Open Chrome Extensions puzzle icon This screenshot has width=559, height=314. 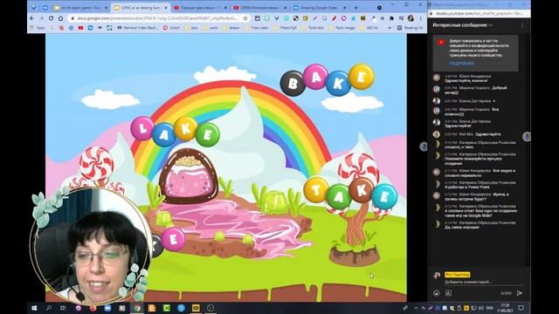click(391, 18)
